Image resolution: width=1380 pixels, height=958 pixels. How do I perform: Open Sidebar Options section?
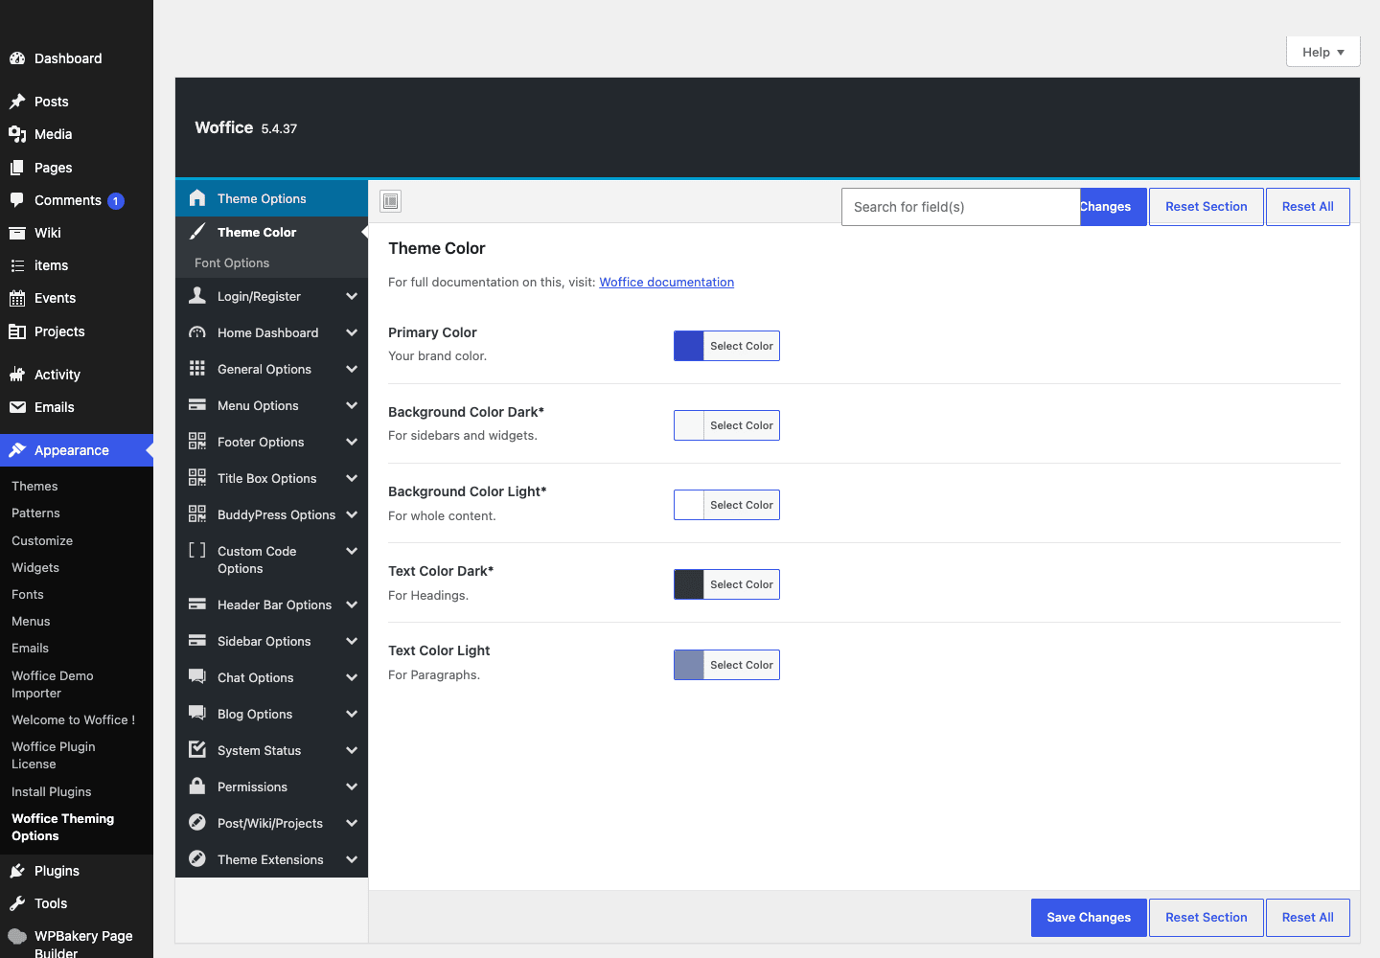(x=271, y=641)
